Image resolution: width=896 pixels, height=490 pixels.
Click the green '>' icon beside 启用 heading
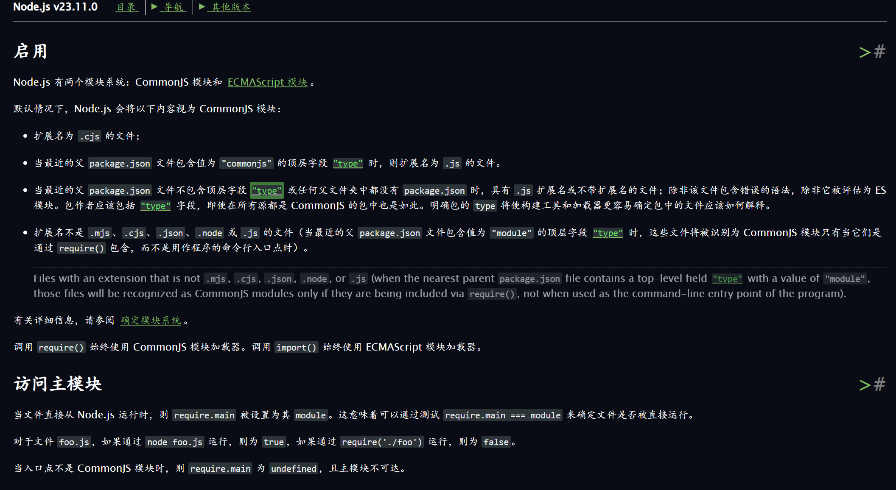(x=865, y=53)
